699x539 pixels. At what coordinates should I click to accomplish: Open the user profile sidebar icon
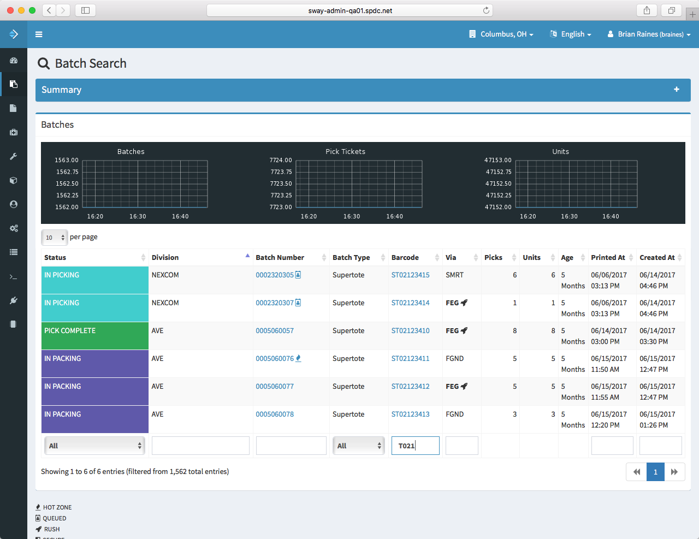14,204
